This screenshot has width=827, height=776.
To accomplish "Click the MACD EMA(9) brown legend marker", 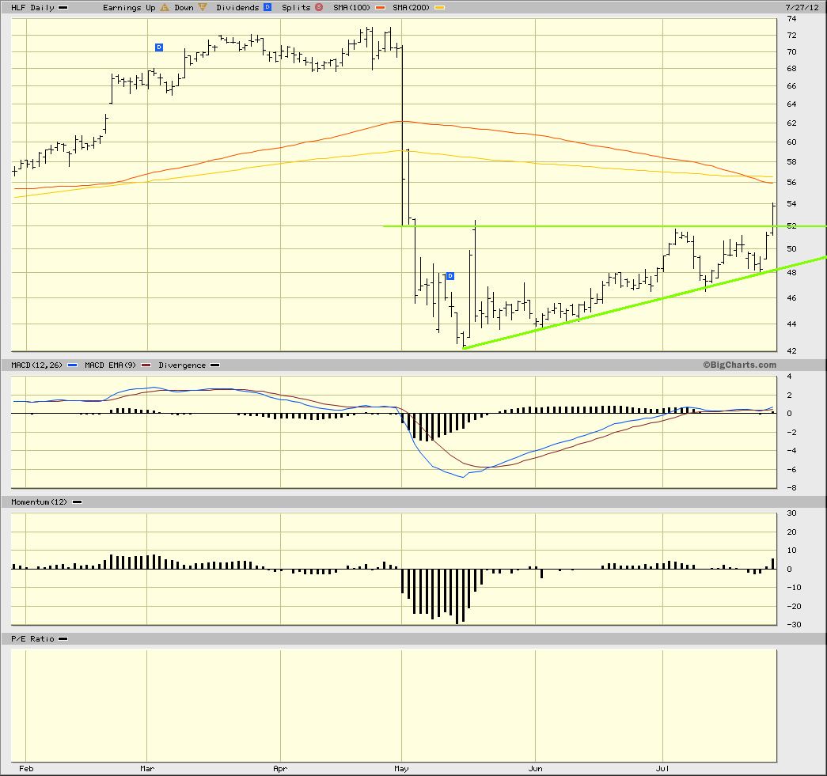I will [146, 365].
